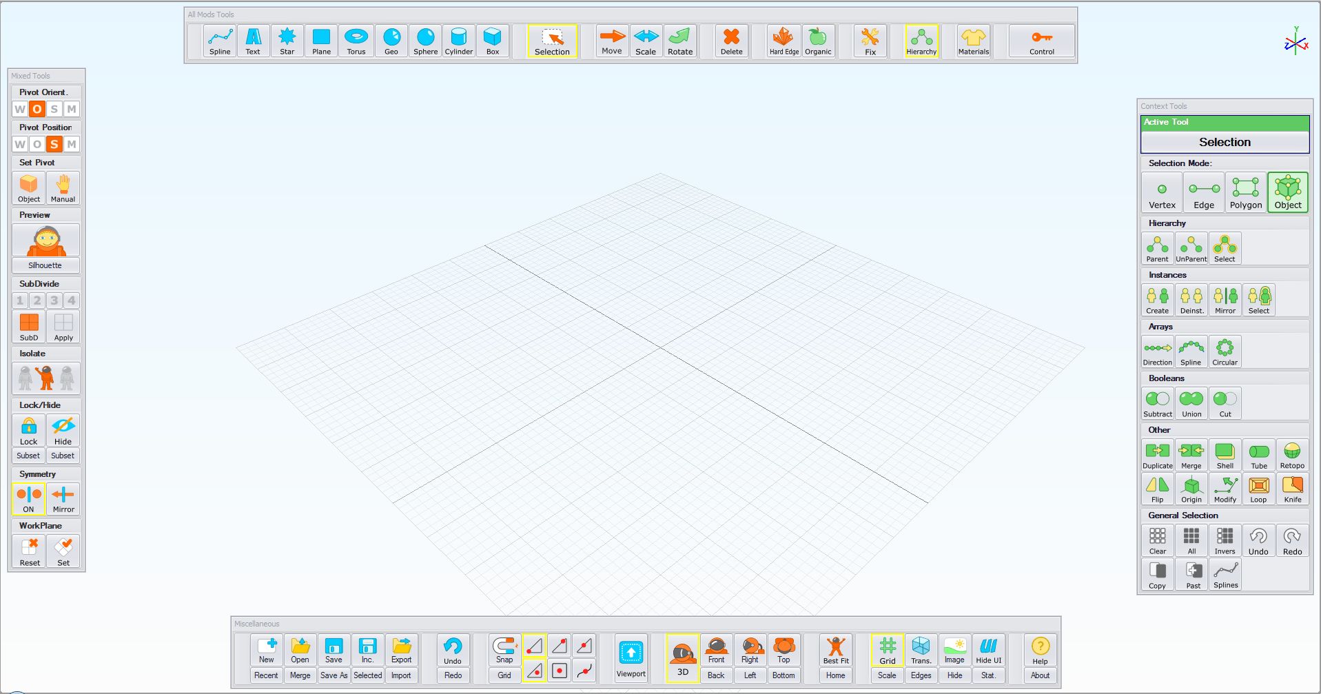
Task: Select the Retopo tool
Action: [1293, 454]
